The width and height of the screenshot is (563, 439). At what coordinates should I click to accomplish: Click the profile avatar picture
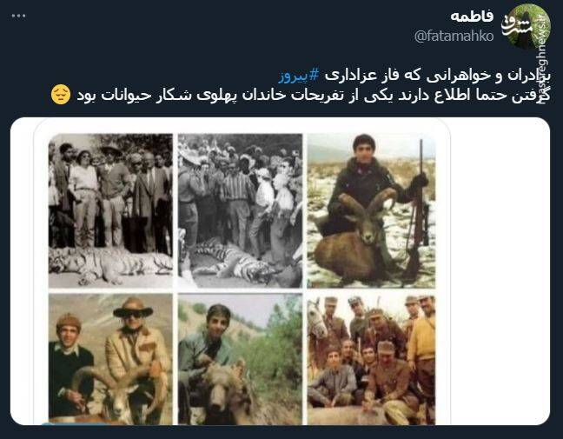point(527,27)
